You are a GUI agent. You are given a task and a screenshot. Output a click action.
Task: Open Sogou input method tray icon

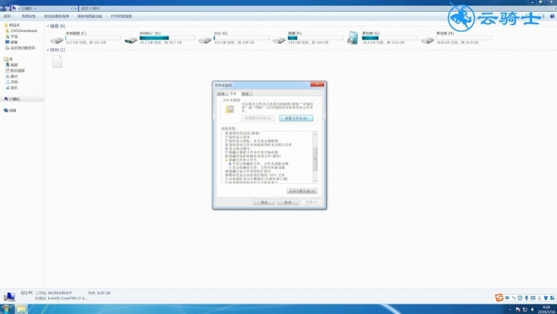[499, 298]
